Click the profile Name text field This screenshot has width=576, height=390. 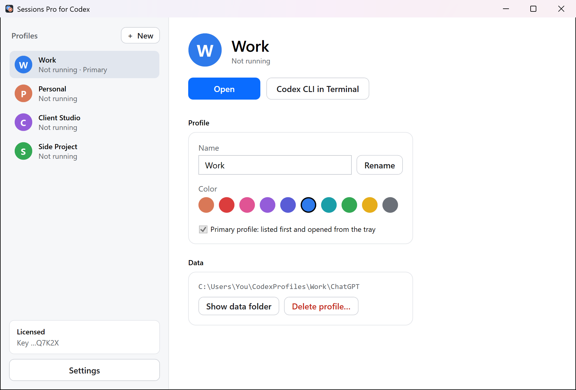[x=275, y=165]
